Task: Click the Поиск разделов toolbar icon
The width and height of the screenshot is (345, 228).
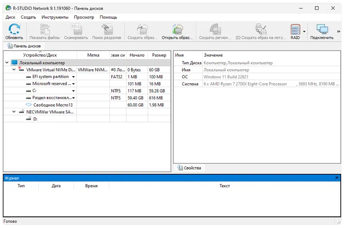Action: 107,29
